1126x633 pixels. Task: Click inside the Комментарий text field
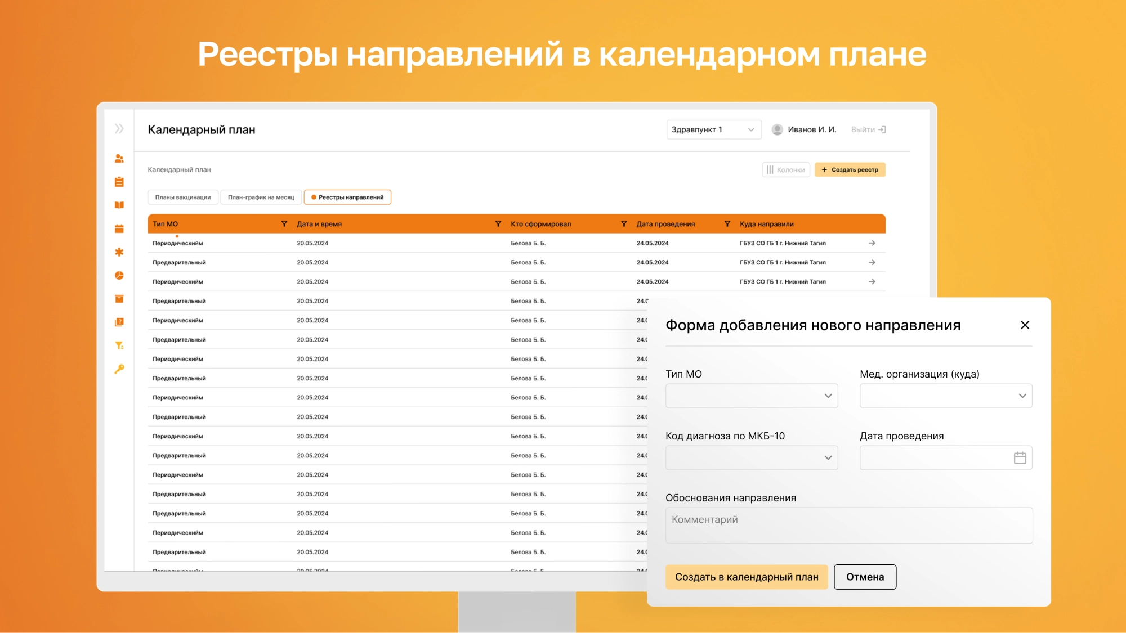849,524
